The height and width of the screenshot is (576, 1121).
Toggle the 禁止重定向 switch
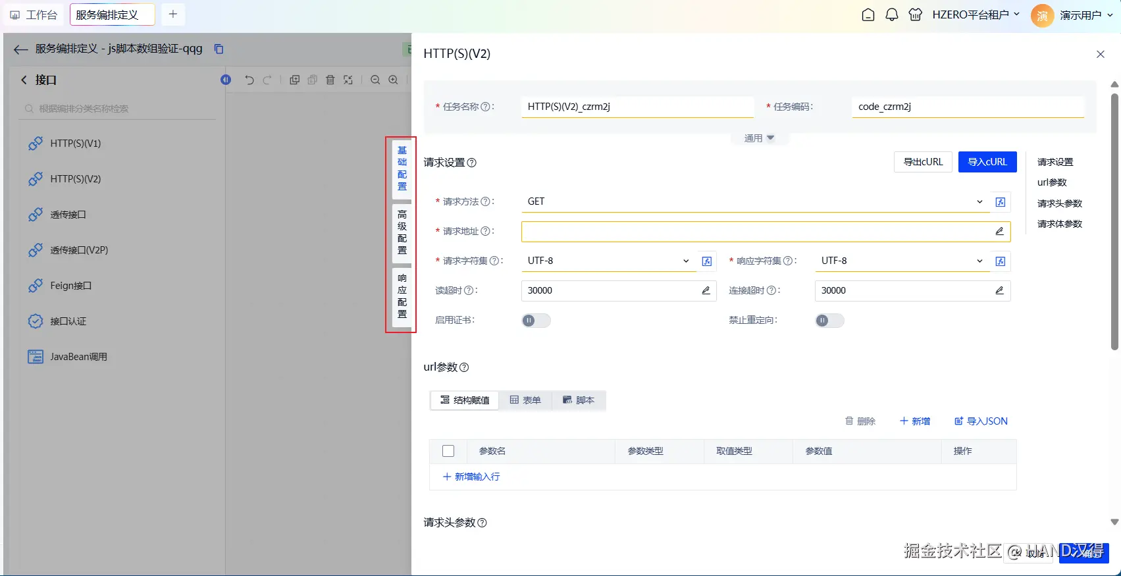click(x=829, y=321)
